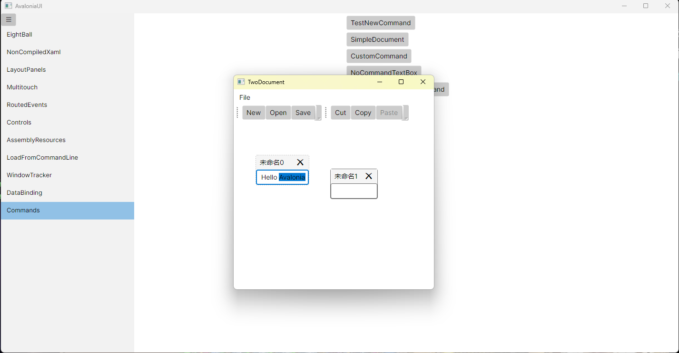Select EightBall in the sidebar
The image size is (679, 353).
pos(68,35)
